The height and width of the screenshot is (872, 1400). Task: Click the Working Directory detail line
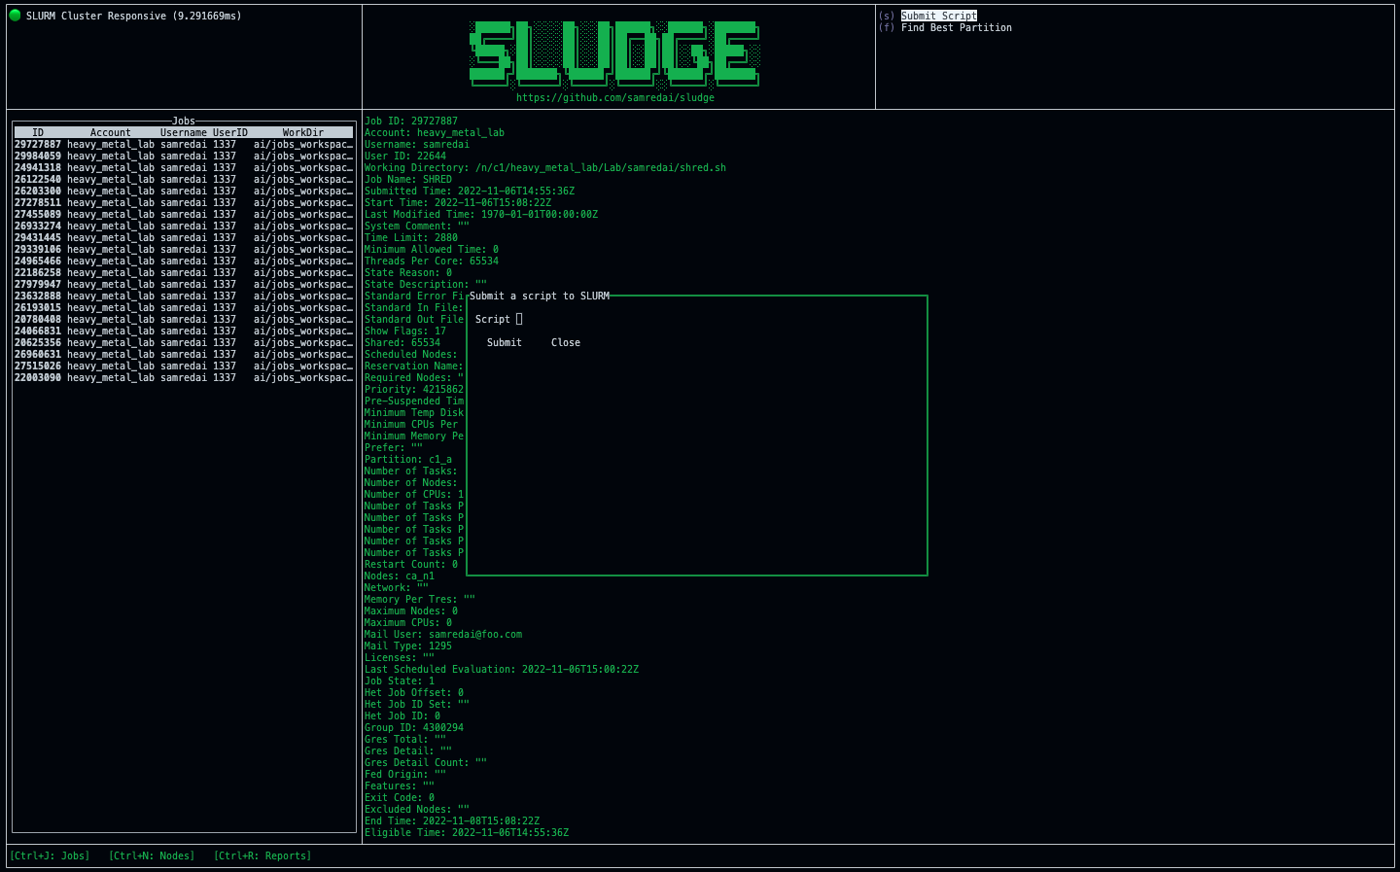pyautogui.click(x=545, y=167)
